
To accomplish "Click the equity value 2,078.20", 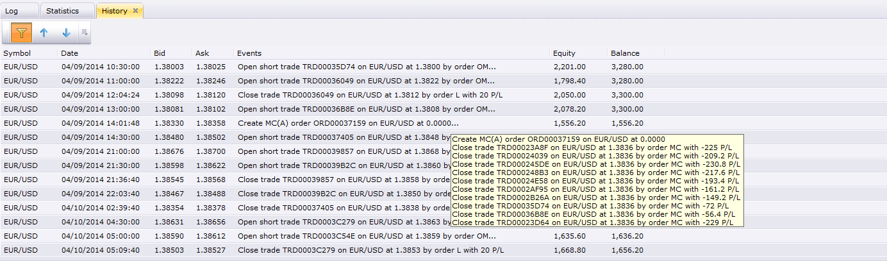I will [569, 109].
